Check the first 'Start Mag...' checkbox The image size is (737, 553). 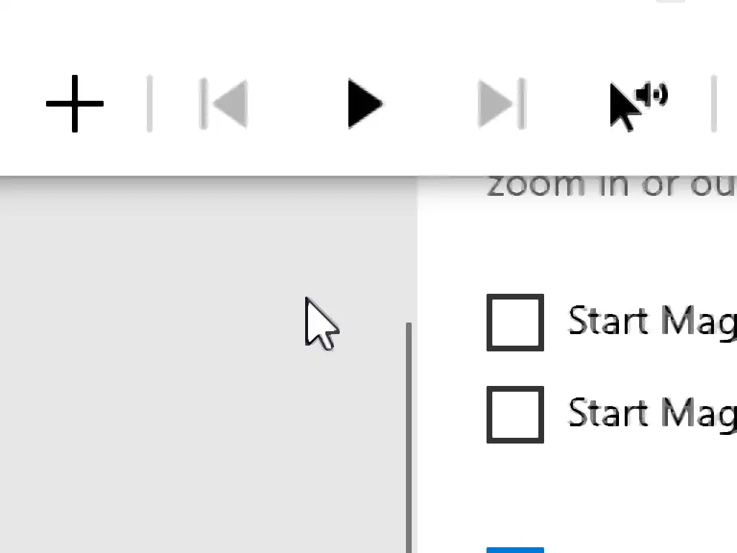pos(515,323)
